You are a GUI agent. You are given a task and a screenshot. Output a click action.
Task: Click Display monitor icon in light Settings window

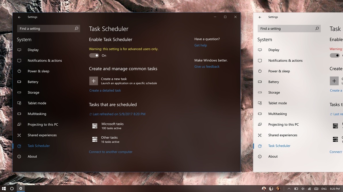[260, 50]
